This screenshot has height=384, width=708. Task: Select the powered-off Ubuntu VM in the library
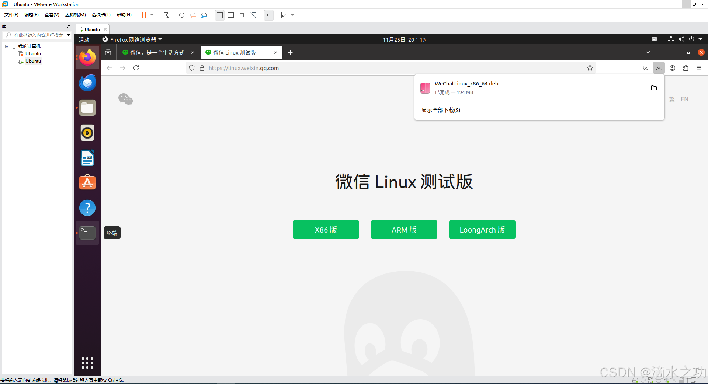point(33,54)
